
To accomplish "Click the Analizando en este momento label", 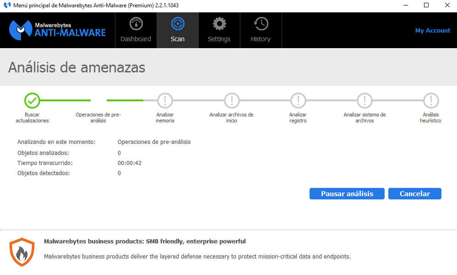I will [x=56, y=142].
